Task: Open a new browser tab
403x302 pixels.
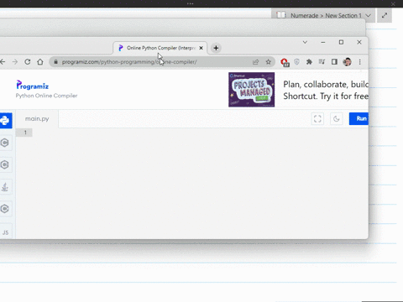Action: pos(216,48)
